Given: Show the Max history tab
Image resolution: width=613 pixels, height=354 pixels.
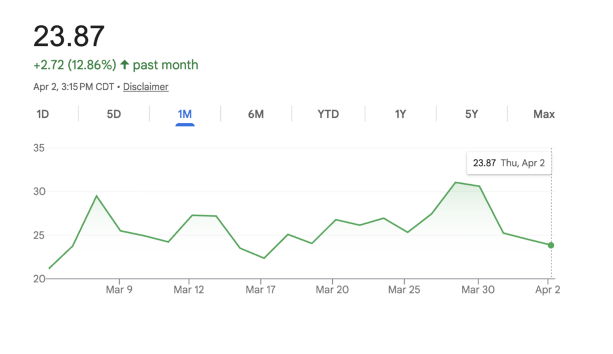Looking at the screenshot, I should [x=544, y=114].
